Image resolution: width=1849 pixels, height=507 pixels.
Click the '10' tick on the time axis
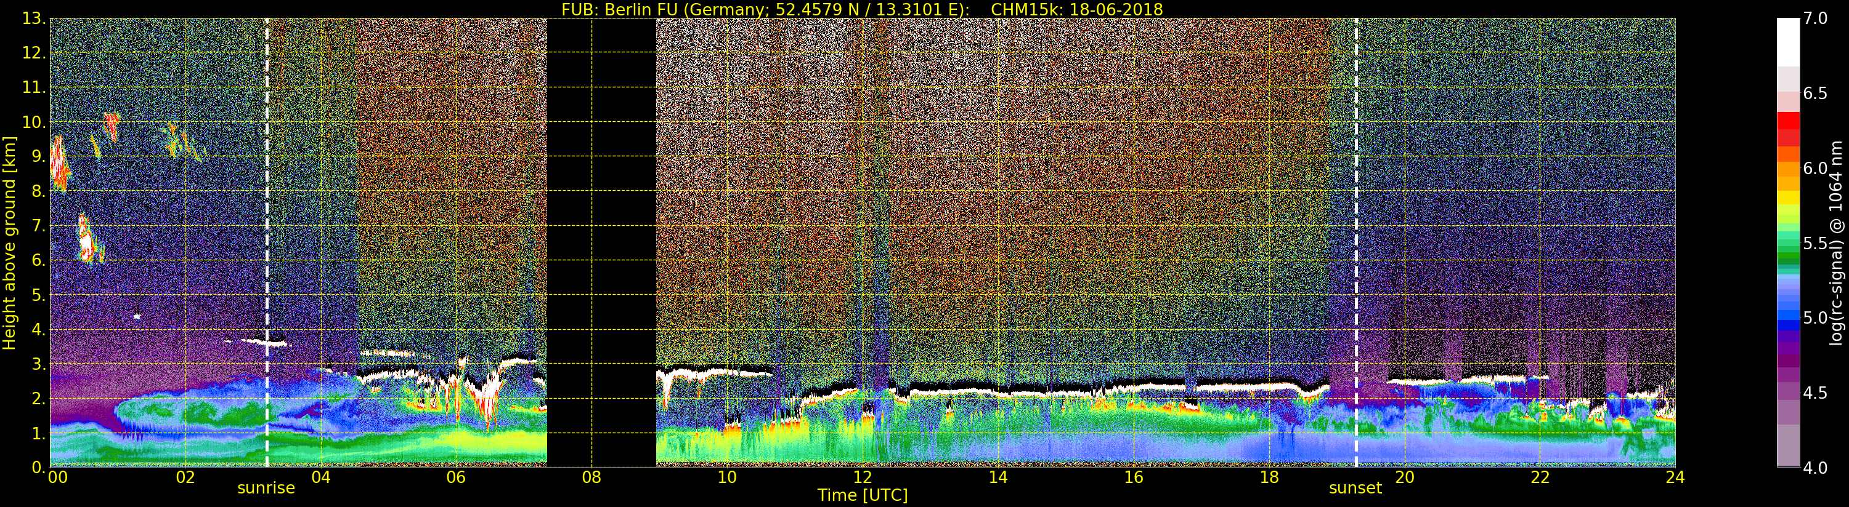[x=727, y=477]
